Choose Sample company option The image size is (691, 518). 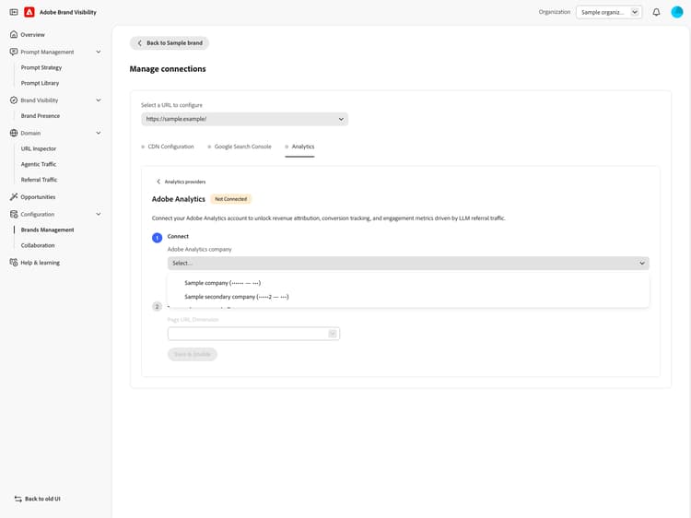(408, 283)
